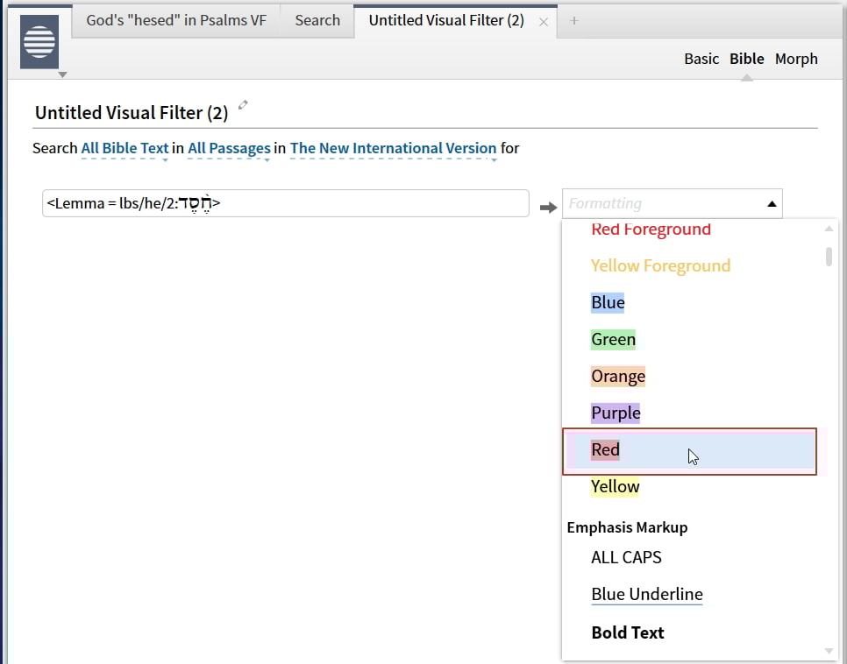Screen dimensions: 847x664
Task: Close the Untitled Visual Filter (2) tab
Action: click(x=544, y=22)
